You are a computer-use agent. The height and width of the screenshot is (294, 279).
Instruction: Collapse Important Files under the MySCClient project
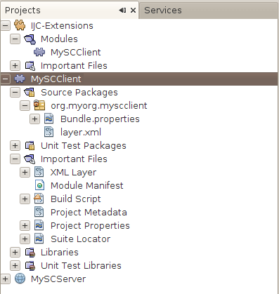pyautogui.click(x=15, y=159)
